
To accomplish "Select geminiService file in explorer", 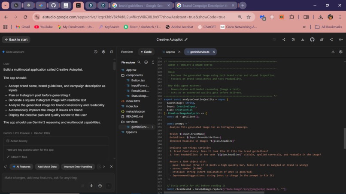I will pos(140,127).
